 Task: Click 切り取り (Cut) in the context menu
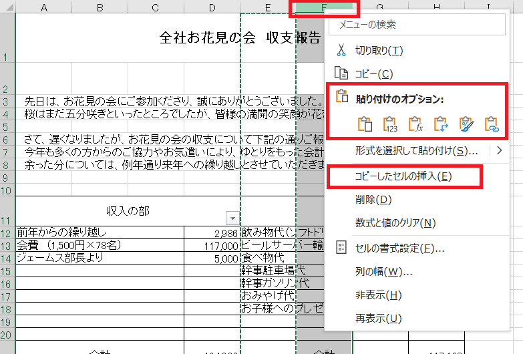379,51
